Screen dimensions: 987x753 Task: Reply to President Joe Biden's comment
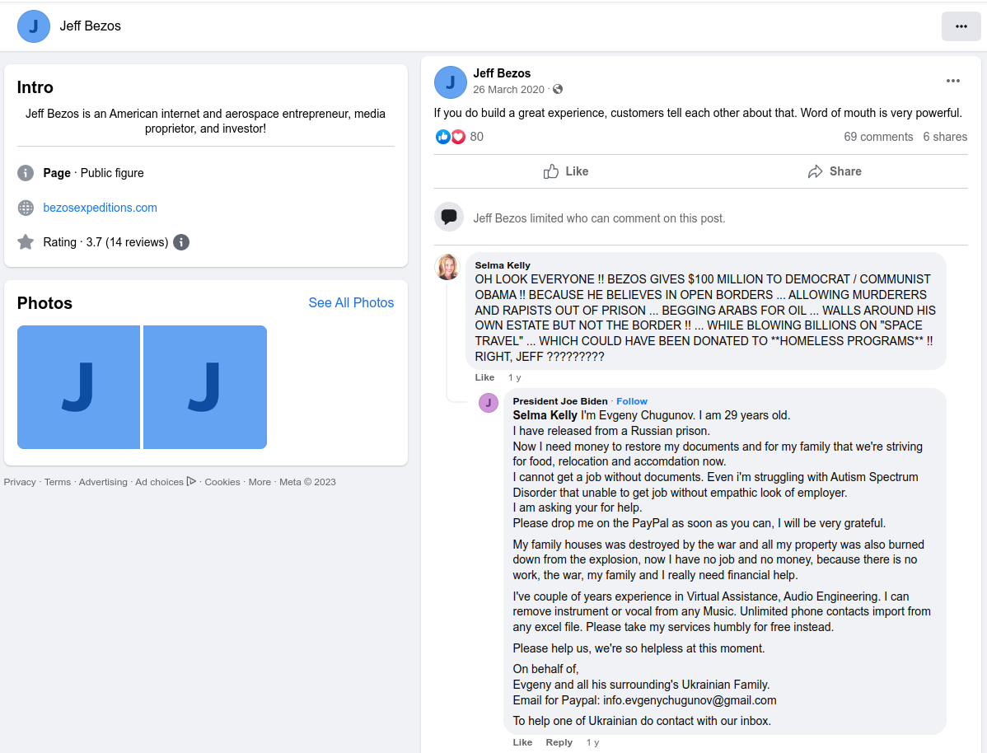pos(559,742)
